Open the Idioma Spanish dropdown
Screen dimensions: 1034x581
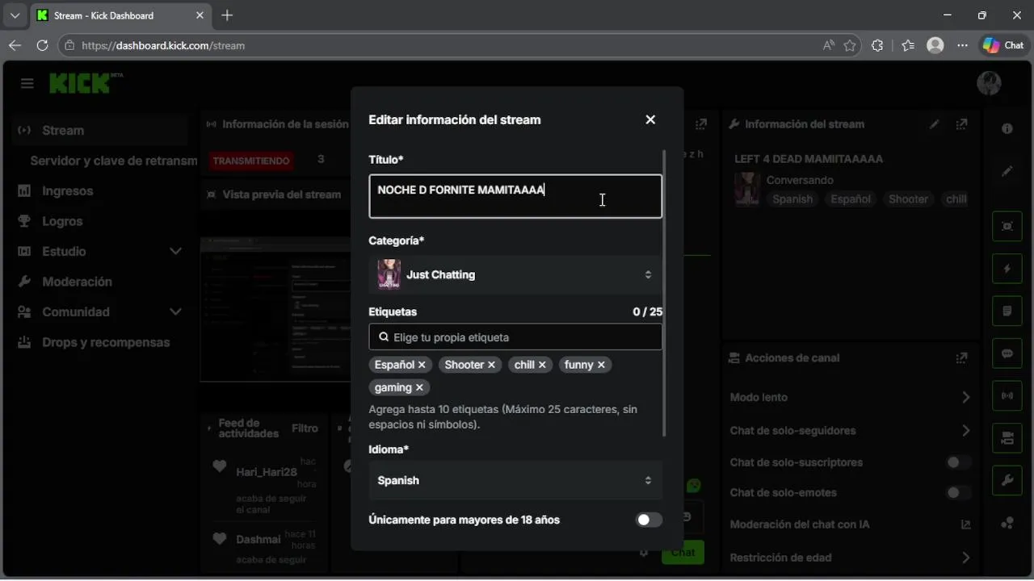[x=515, y=480]
